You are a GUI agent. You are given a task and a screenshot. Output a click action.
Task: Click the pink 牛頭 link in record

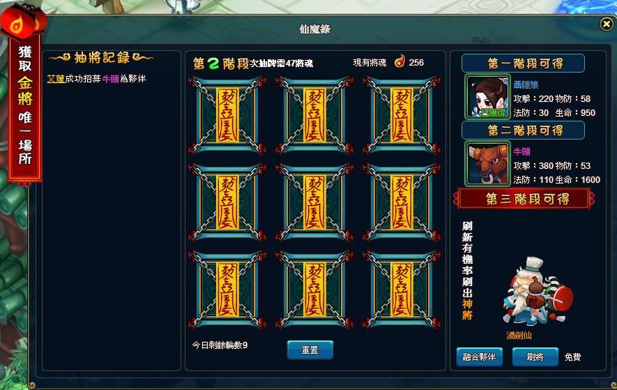[111, 79]
